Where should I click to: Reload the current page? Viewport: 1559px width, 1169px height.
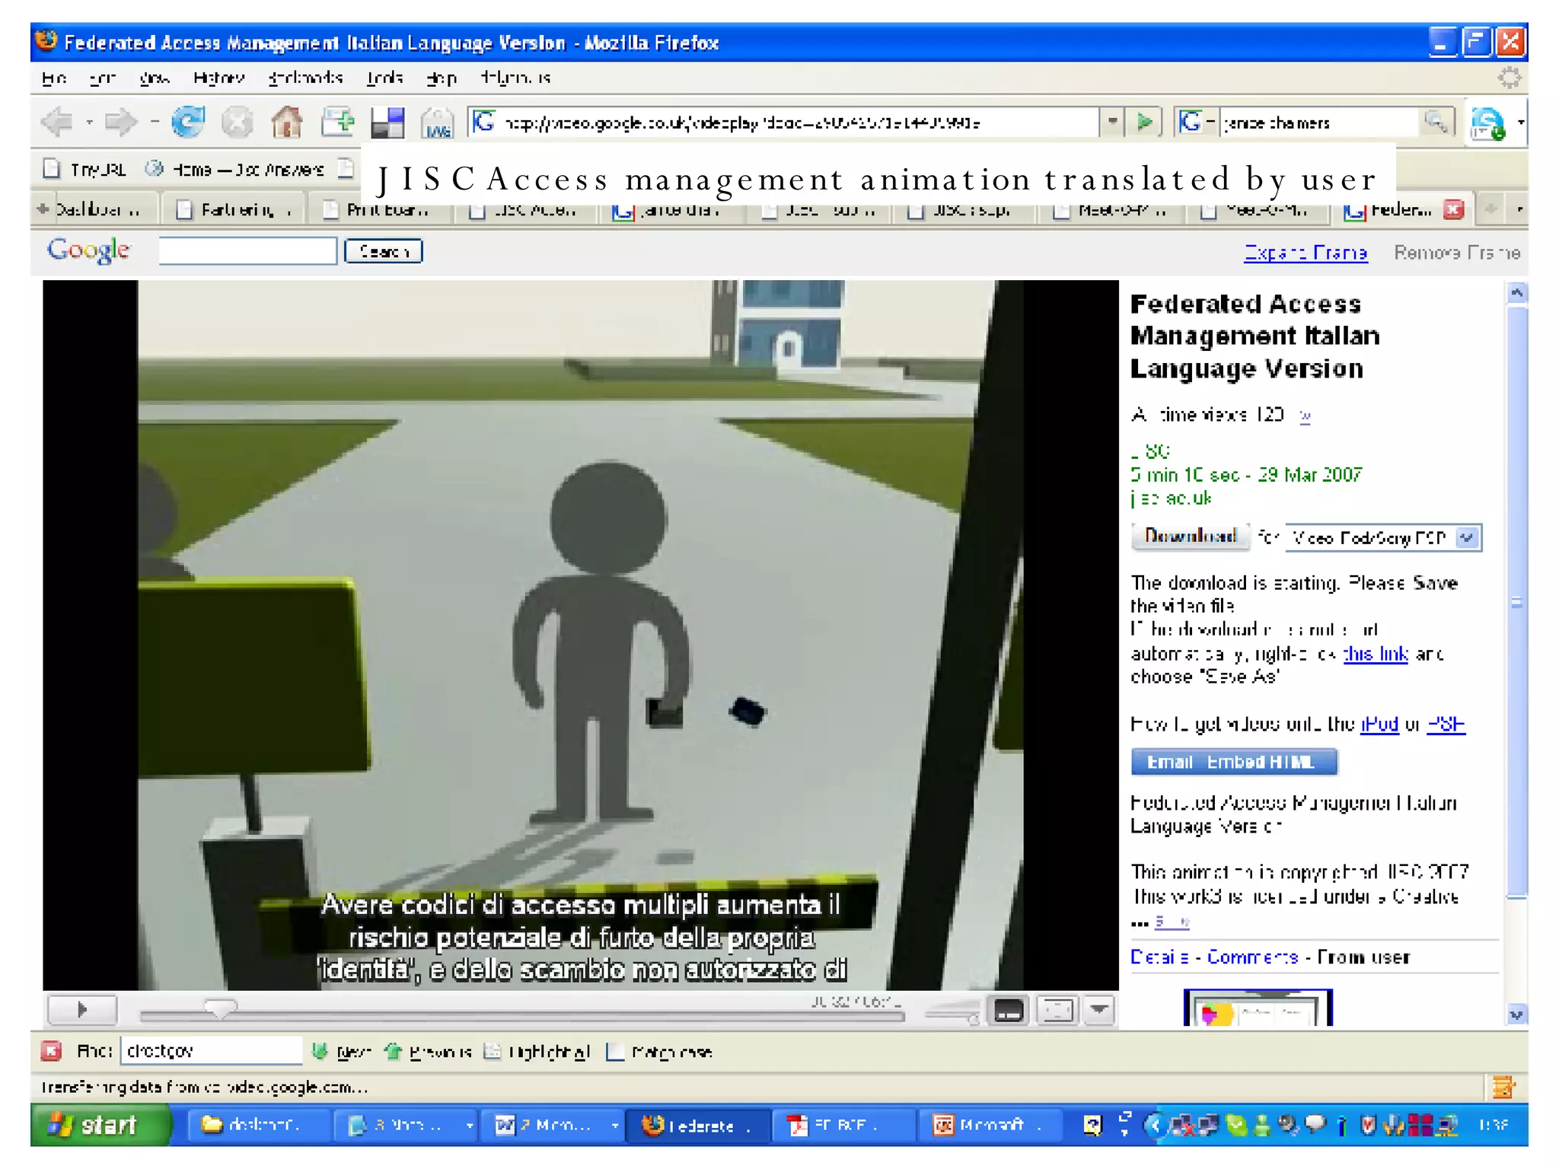(187, 122)
